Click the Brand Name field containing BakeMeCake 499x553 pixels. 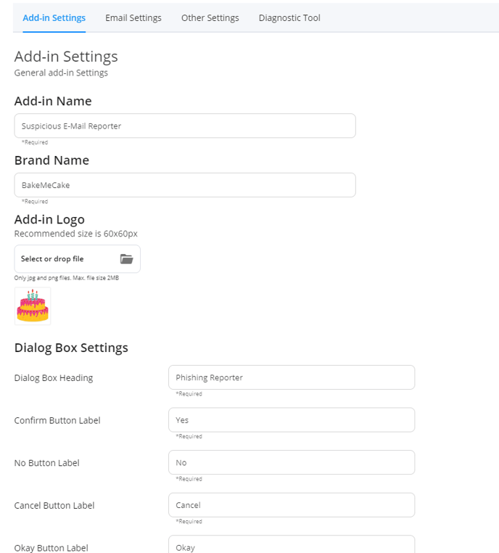click(x=185, y=185)
